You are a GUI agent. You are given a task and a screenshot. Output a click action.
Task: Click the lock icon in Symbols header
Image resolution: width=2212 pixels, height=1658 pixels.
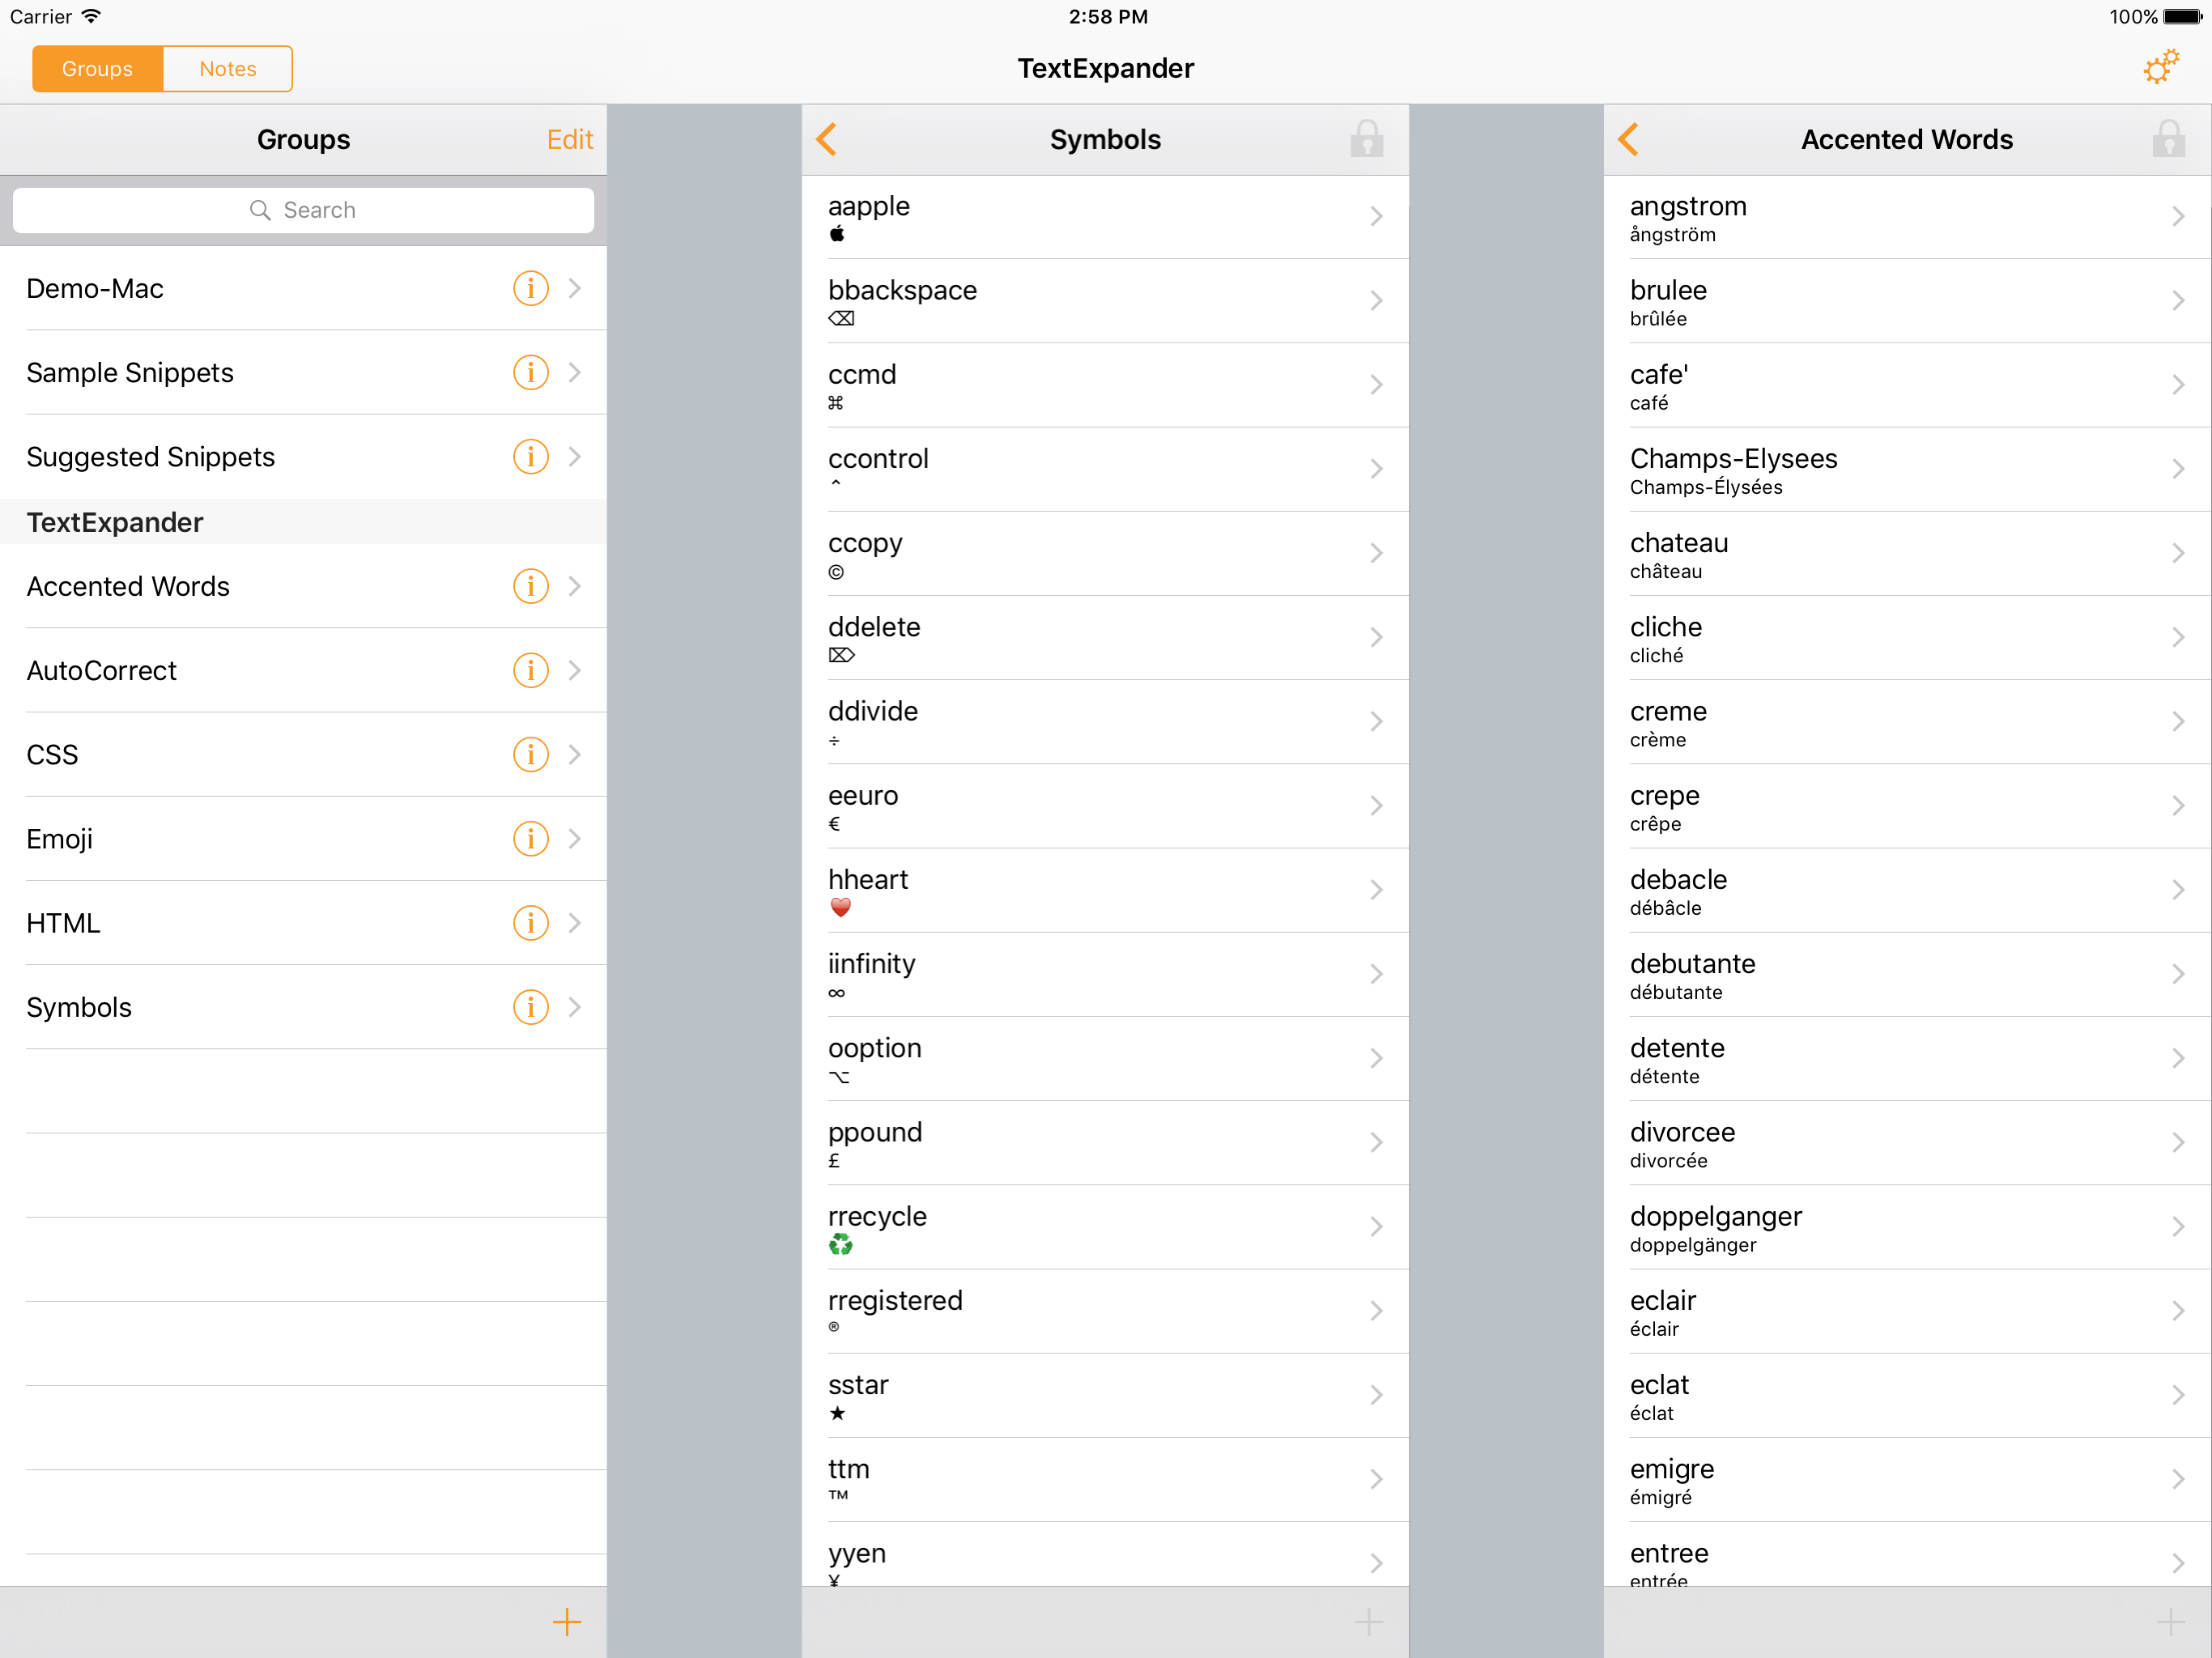1366,139
